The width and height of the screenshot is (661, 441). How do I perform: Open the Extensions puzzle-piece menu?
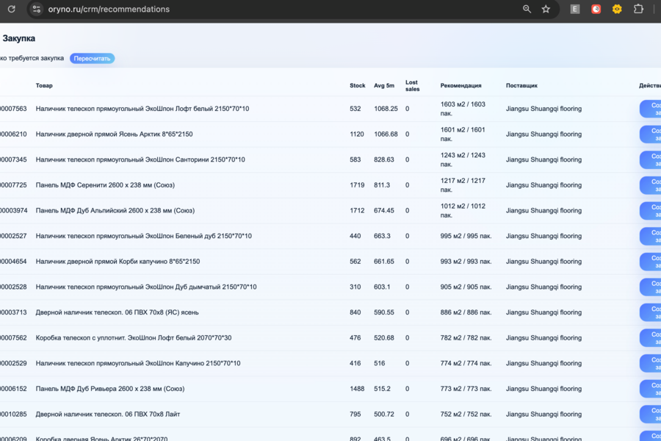638,9
